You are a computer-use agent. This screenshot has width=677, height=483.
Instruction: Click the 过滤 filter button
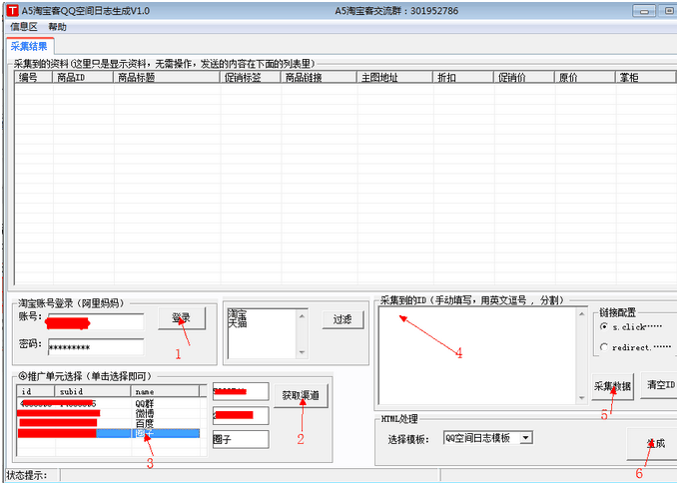tap(342, 320)
